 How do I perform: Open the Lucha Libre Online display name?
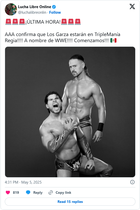pos(34,7)
